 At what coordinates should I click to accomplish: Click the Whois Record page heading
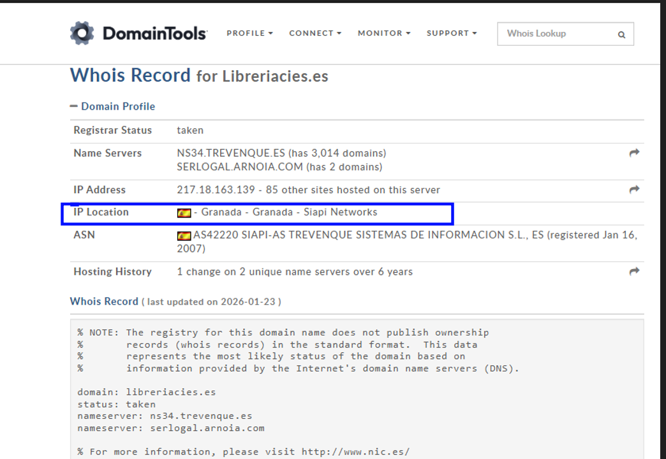130,75
